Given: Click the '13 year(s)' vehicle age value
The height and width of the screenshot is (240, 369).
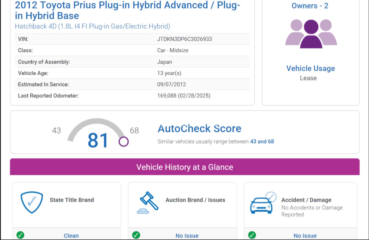Looking at the screenshot, I should [169, 73].
